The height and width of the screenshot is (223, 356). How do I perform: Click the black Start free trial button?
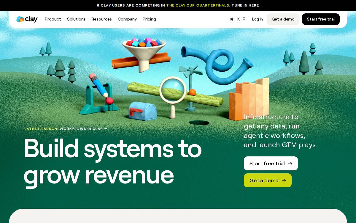pos(321,19)
